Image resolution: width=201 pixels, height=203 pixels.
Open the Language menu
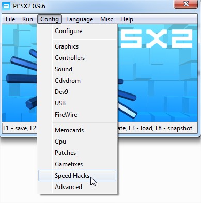pyautogui.click(x=80, y=19)
